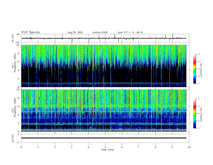The height and width of the screenshot is (165, 213).
Task: Click the Time (min) axis label
Action: pyautogui.click(x=108, y=150)
